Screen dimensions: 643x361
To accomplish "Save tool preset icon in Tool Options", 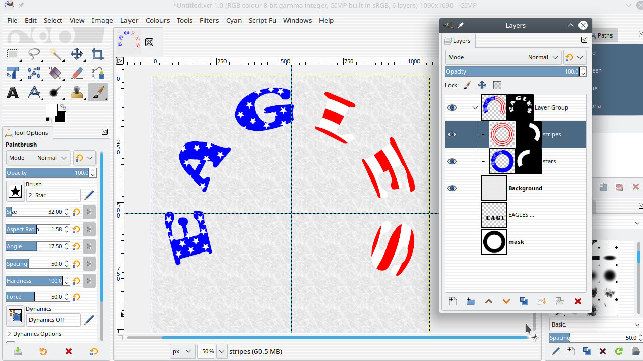I will tap(18, 351).
